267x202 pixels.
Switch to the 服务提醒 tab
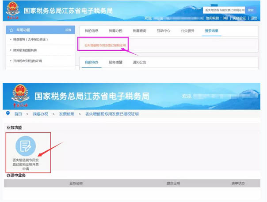pyautogui.click(x=115, y=62)
